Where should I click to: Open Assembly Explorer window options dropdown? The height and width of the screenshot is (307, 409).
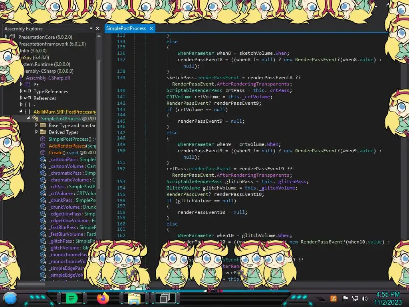tap(91, 28)
